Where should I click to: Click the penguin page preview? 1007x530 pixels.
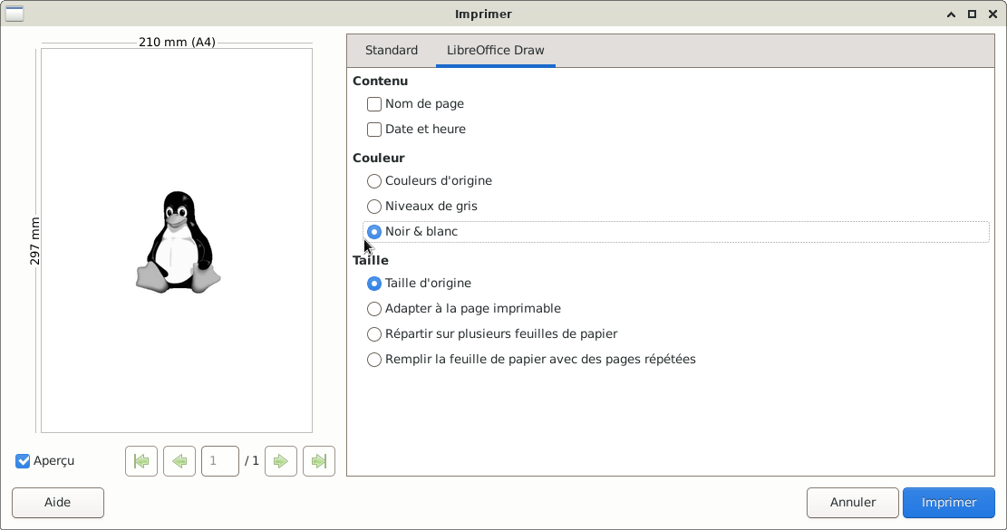178,242
